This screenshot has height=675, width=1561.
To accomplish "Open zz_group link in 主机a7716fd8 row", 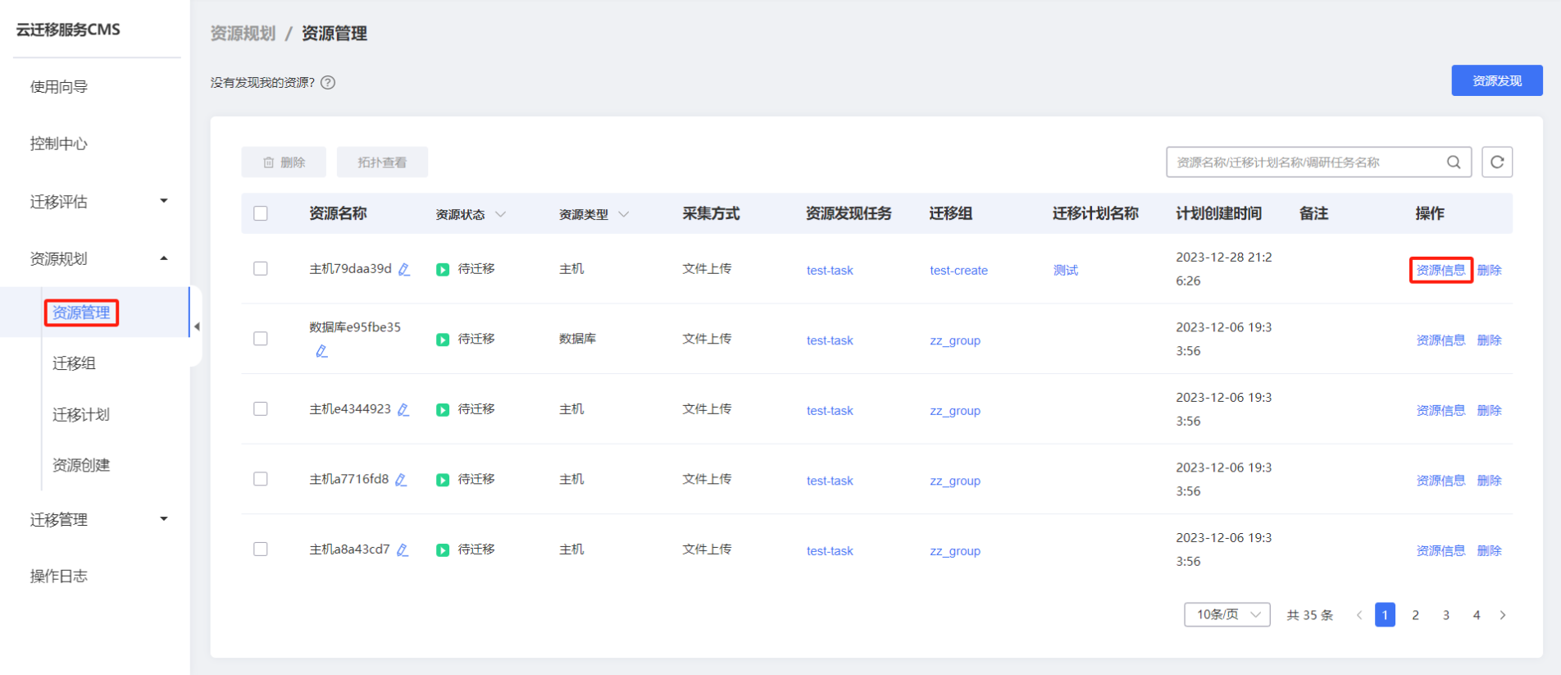I will (x=955, y=481).
